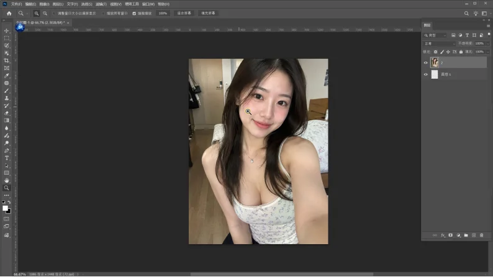The height and width of the screenshot is (277, 493).
Task: Create a new layer
Action: pyautogui.click(x=474, y=235)
